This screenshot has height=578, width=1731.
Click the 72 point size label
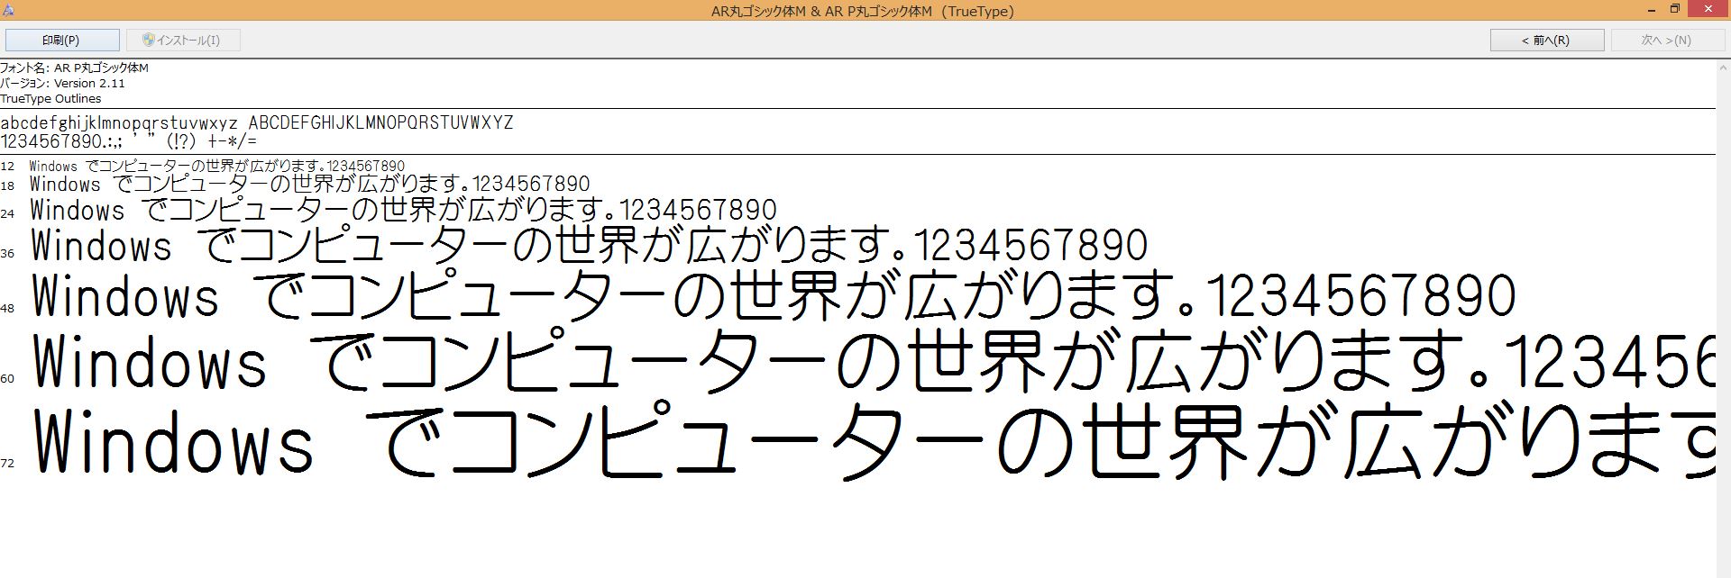[x=7, y=464]
